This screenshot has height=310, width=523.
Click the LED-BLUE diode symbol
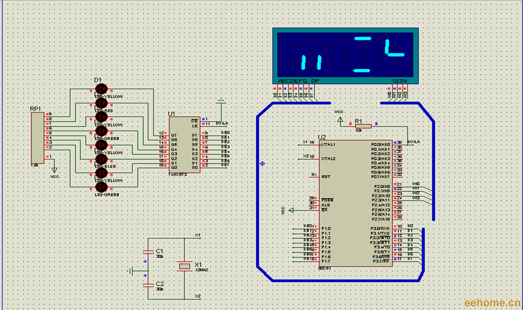pyautogui.click(x=101, y=159)
